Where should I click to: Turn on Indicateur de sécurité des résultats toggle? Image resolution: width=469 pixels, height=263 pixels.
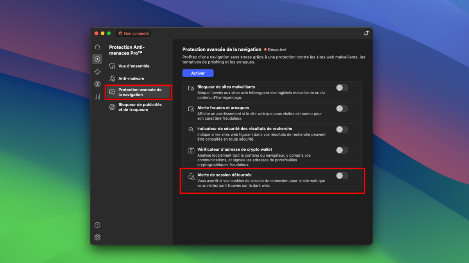coord(342,129)
